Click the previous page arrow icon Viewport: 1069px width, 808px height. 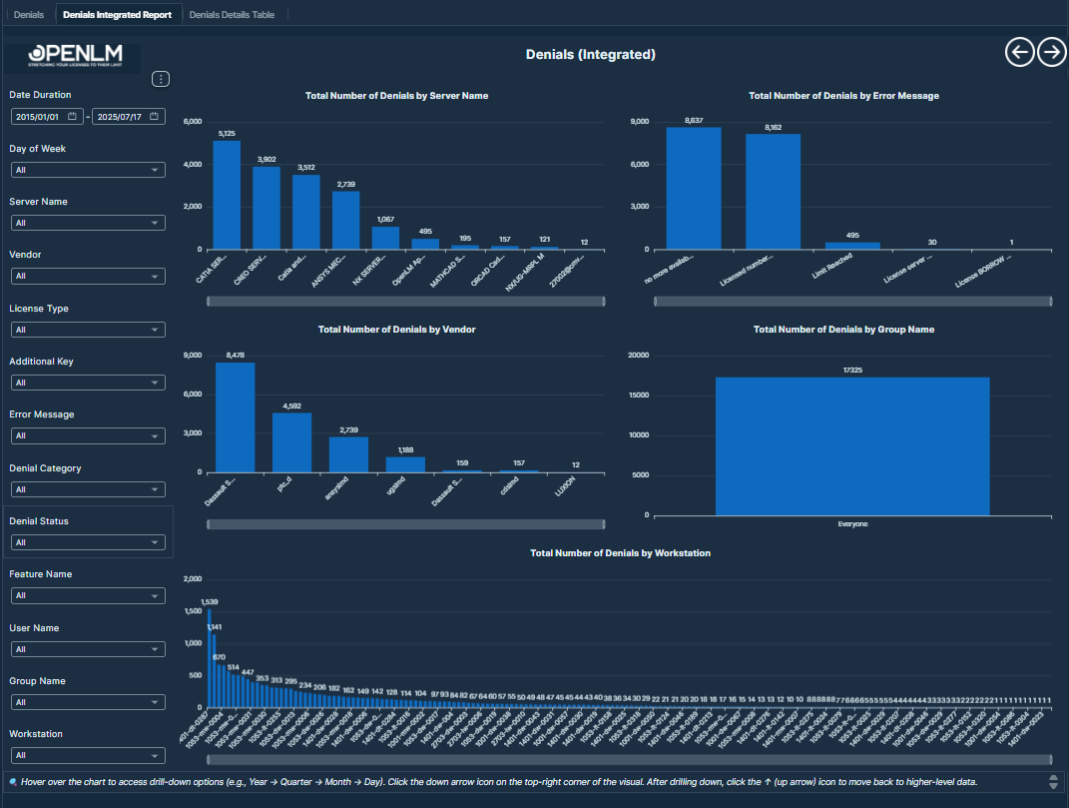coord(1019,52)
